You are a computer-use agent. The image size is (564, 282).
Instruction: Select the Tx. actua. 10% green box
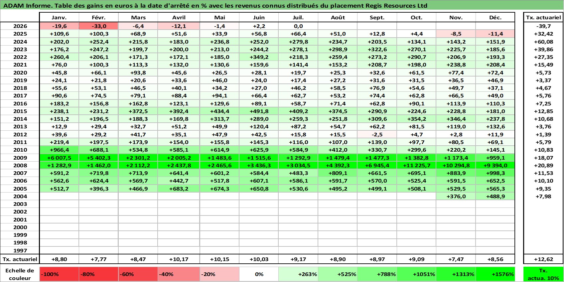(543, 274)
